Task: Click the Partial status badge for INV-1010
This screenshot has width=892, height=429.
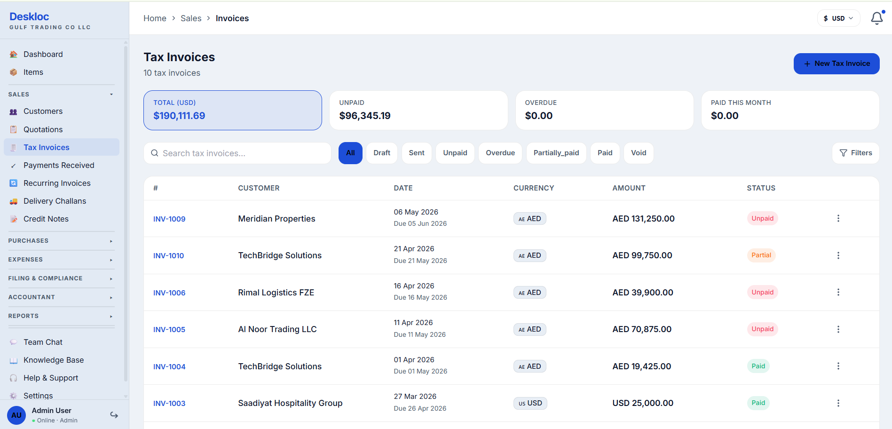Action: pos(761,255)
